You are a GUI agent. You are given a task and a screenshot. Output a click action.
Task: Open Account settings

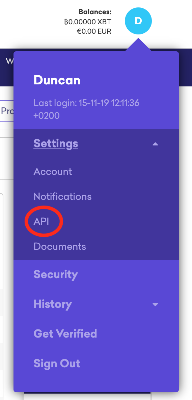tap(53, 171)
